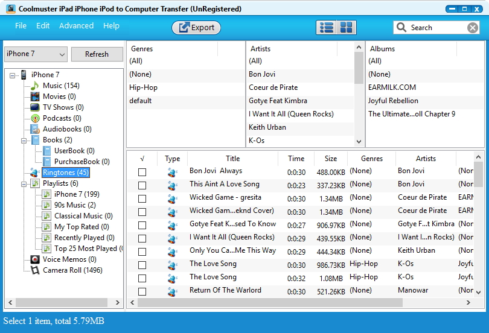
Task: Check the box for Wicked Game - gresita
Action: 142,198
